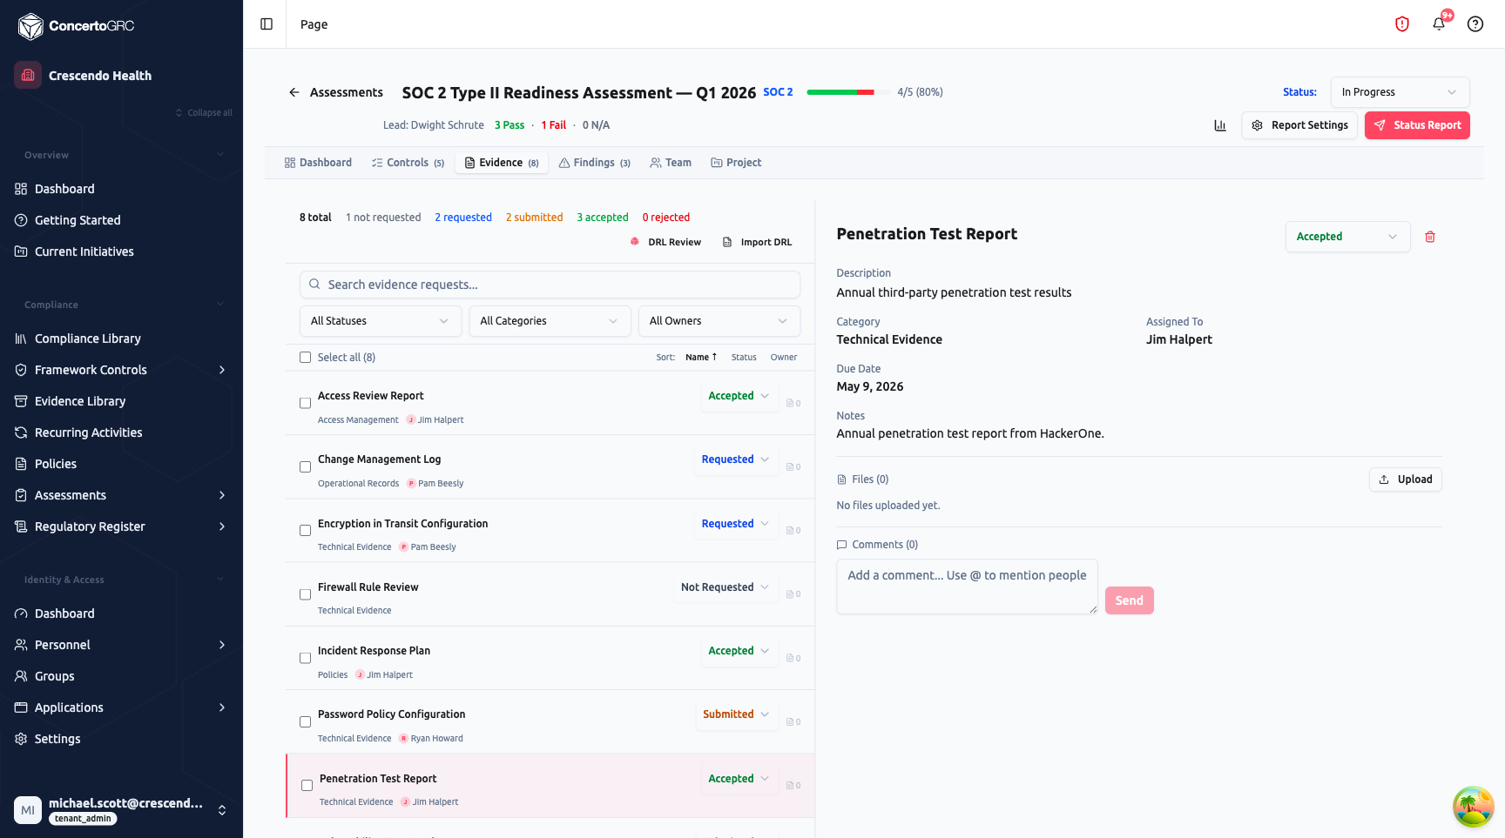Switch to the Team tab
Screen dimensions: 1505x838
(x=671, y=163)
